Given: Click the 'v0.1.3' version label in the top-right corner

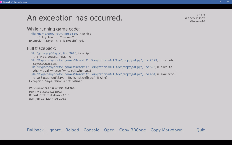Looking at the screenshot, I should point(201,15).
